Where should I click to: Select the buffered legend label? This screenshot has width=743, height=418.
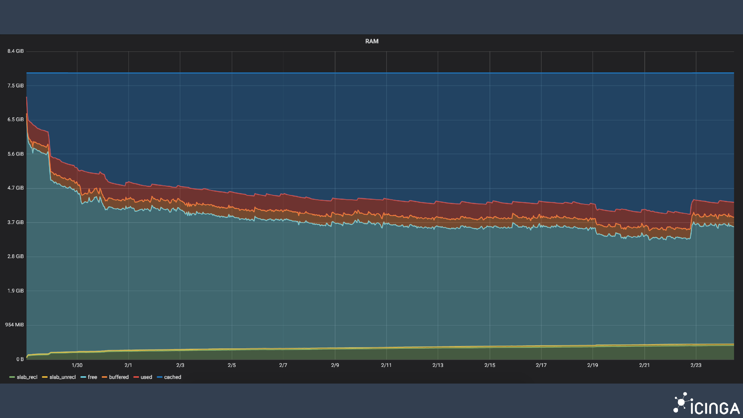118,377
